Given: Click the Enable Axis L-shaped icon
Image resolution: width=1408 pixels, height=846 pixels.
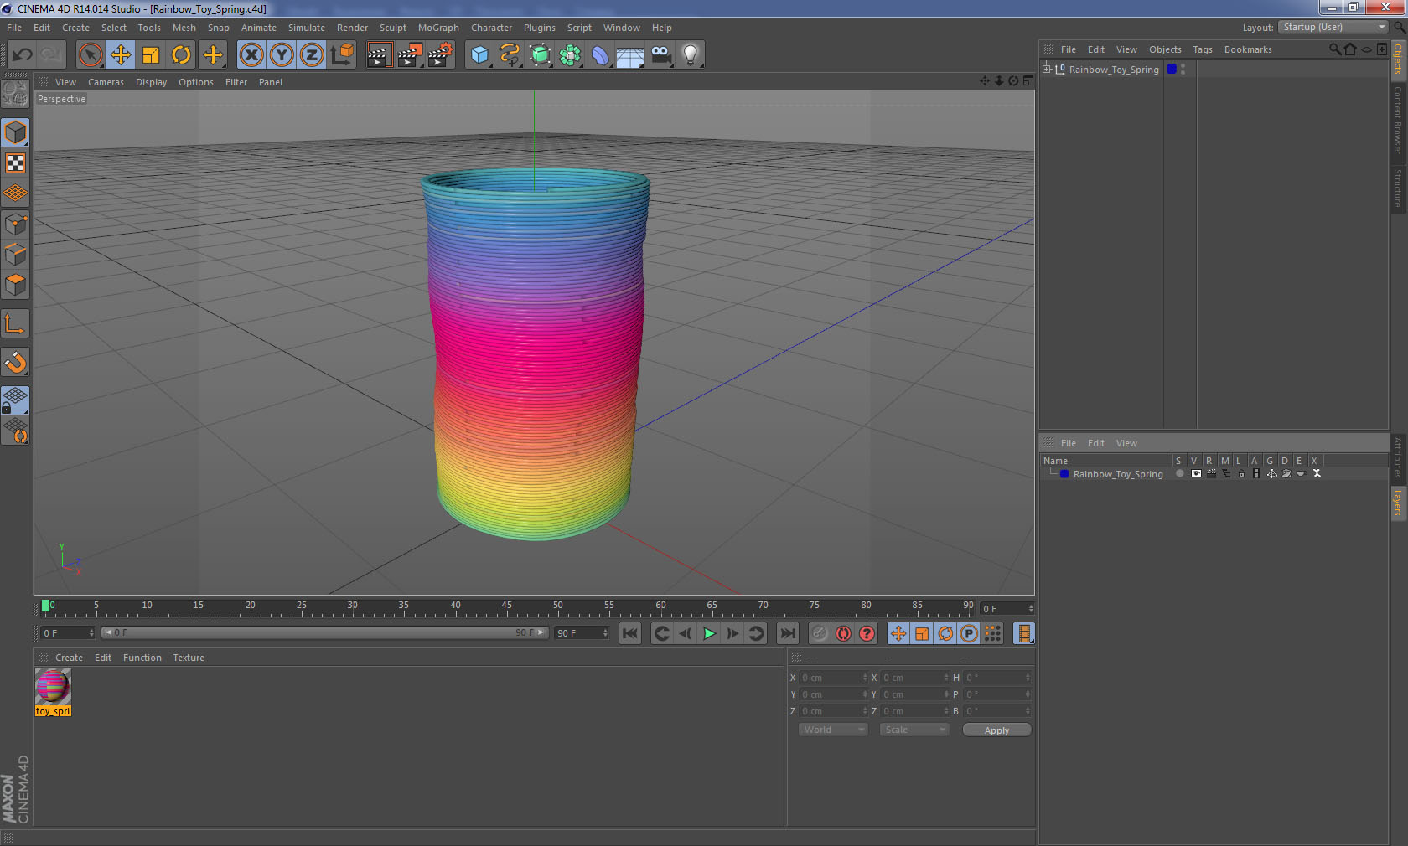Looking at the screenshot, I should pos(15,323).
